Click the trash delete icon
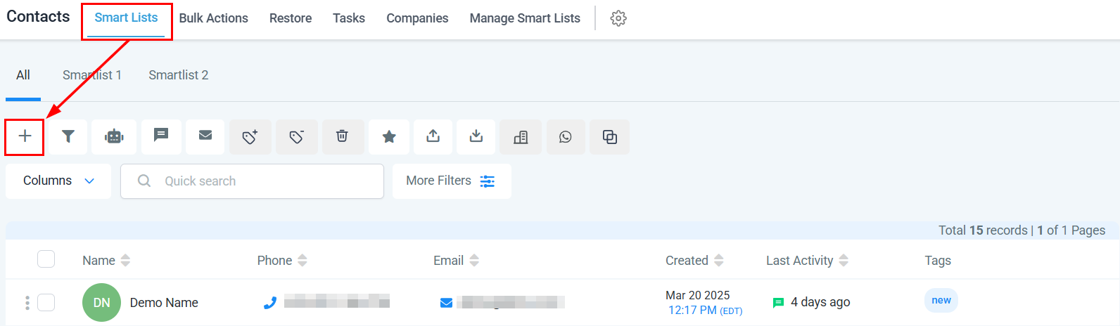 click(342, 136)
